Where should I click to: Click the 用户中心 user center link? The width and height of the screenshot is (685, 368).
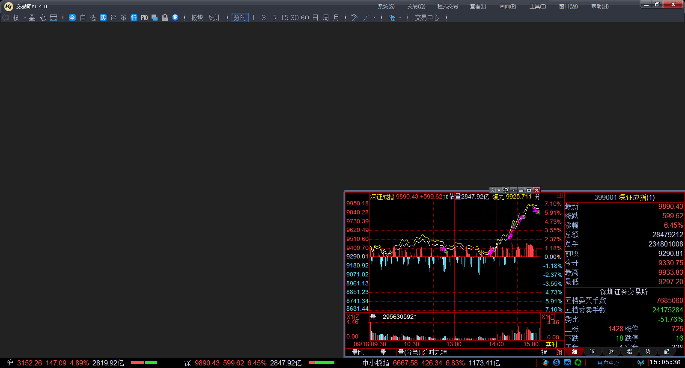(608, 363)
